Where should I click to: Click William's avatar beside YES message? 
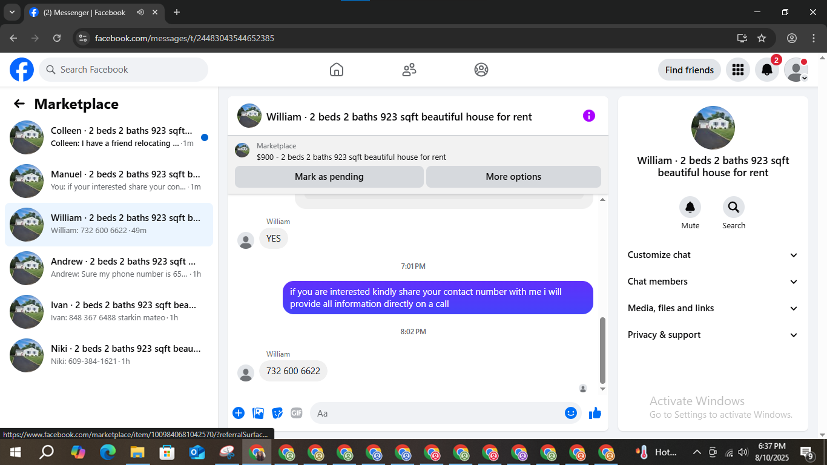click(x=246, y=240)
